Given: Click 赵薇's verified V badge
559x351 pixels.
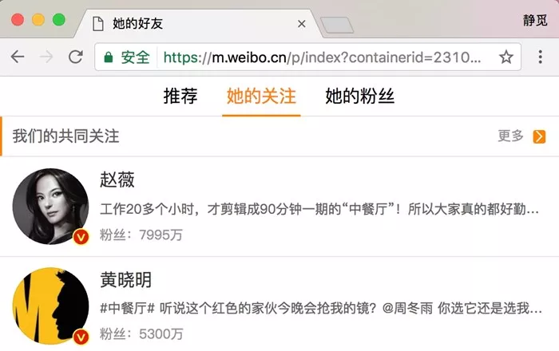Looking at the screenshot, I should click(81, 237).
